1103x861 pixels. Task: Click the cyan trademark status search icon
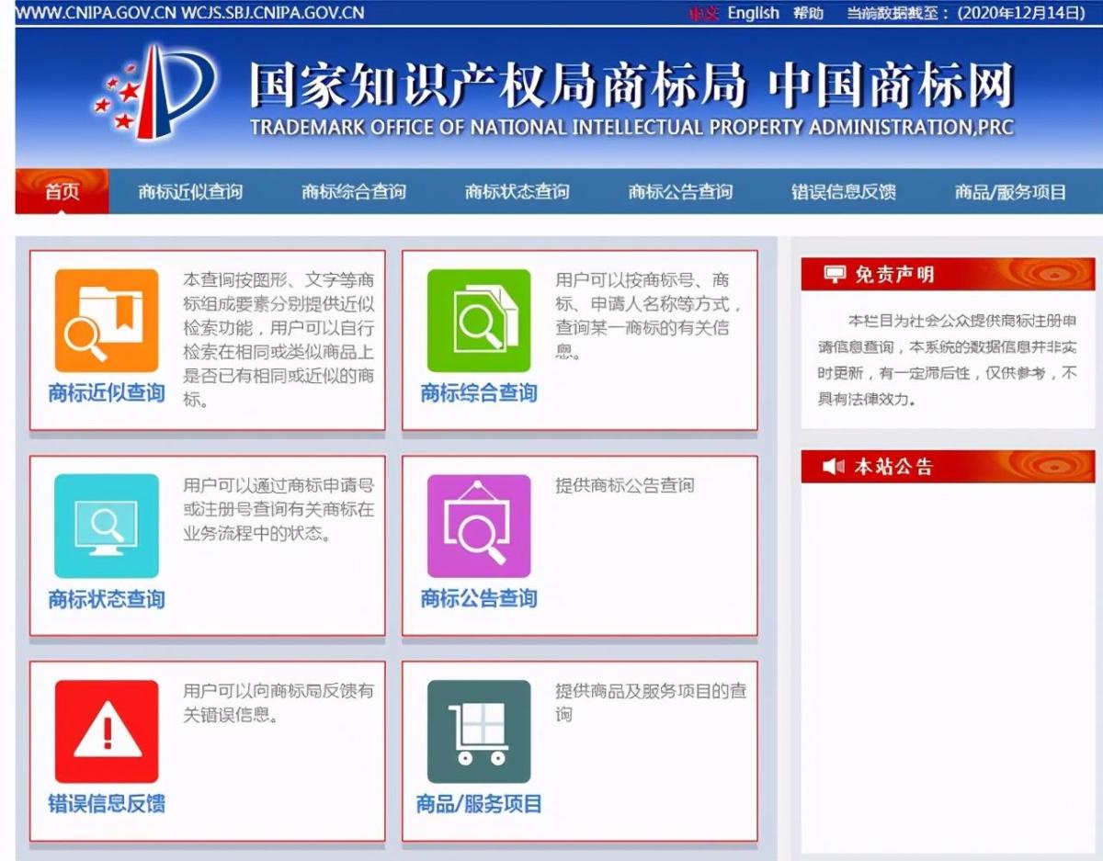[107, 526]
